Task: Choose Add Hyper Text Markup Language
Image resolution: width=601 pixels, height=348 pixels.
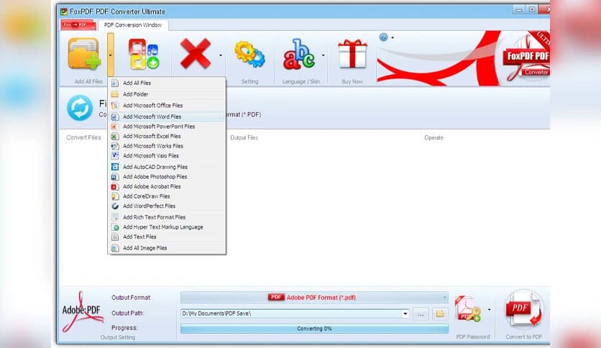Action: (x=167, y=227)
